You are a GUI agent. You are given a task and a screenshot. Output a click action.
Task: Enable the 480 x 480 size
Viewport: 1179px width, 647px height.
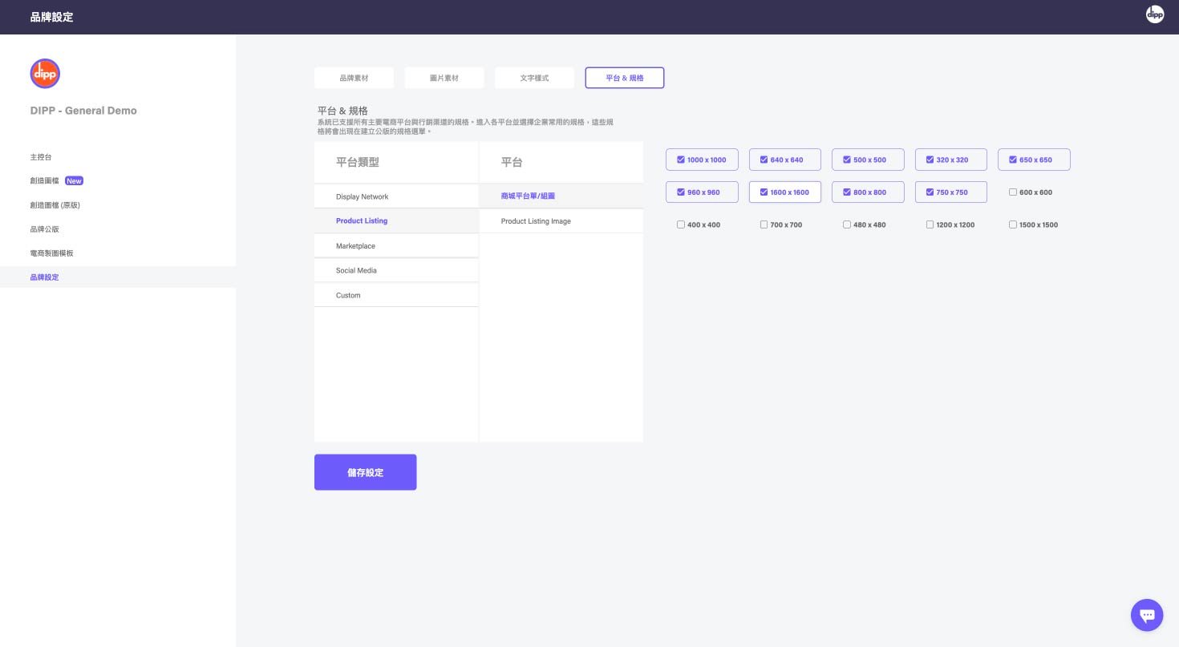point(847,224)
